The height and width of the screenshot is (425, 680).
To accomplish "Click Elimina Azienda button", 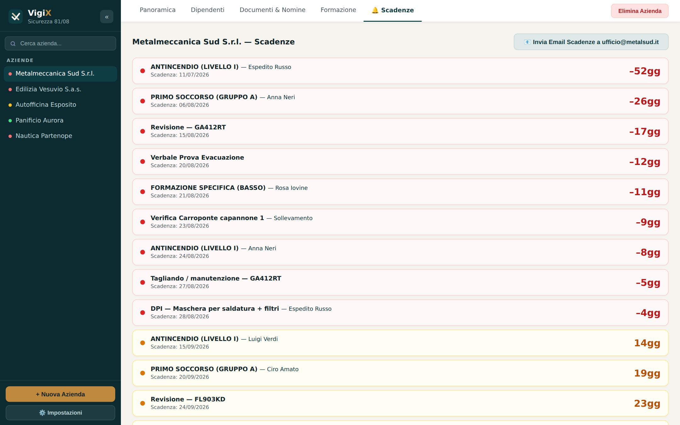I will [640, 11].
